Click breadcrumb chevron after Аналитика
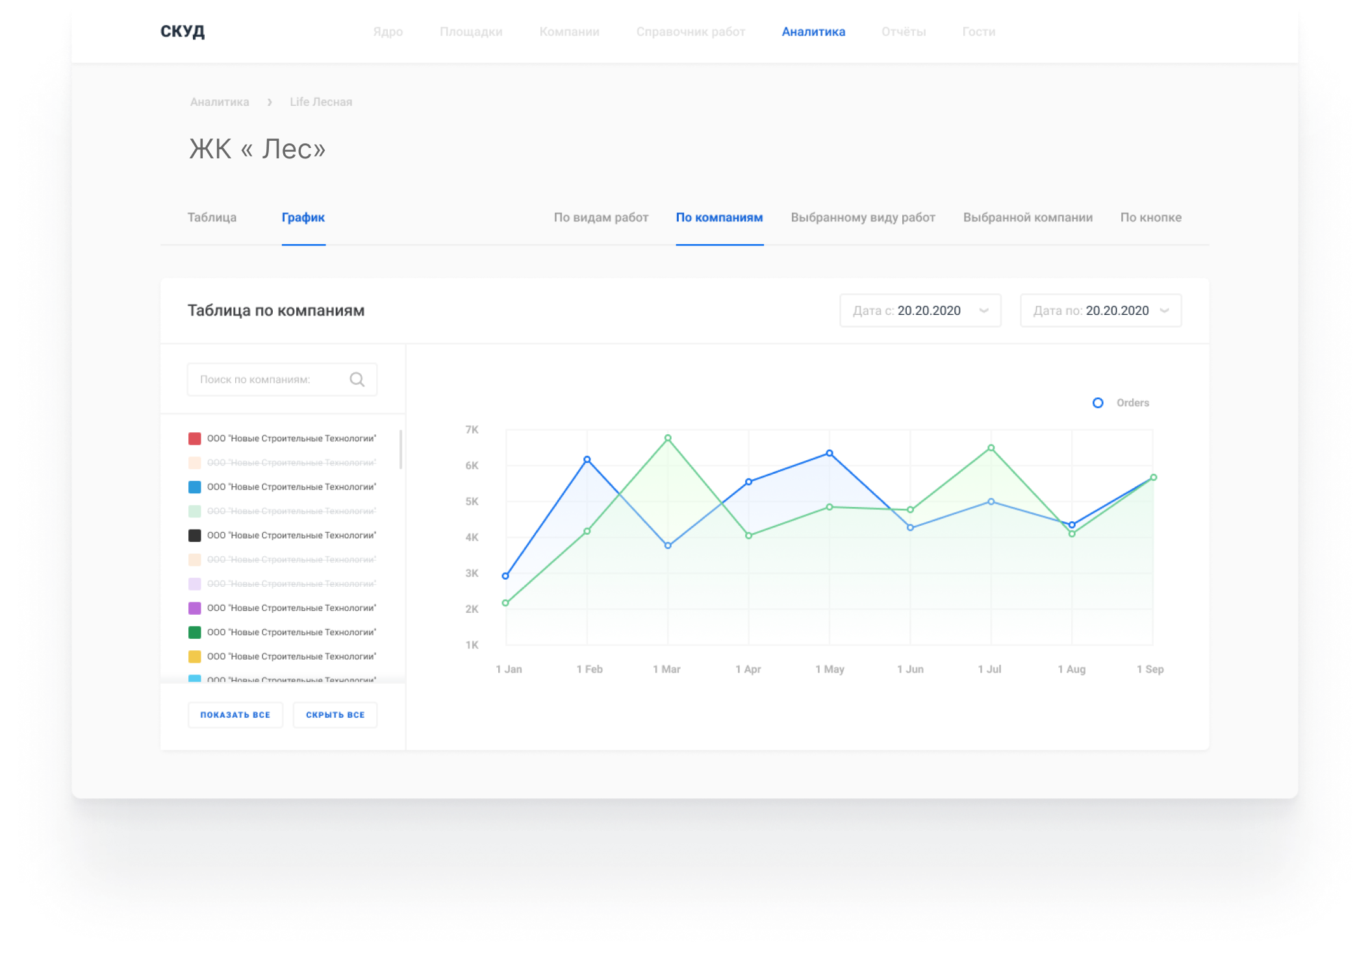The height and width of the screenshot is (960, 1370). [x=270, y=102]
